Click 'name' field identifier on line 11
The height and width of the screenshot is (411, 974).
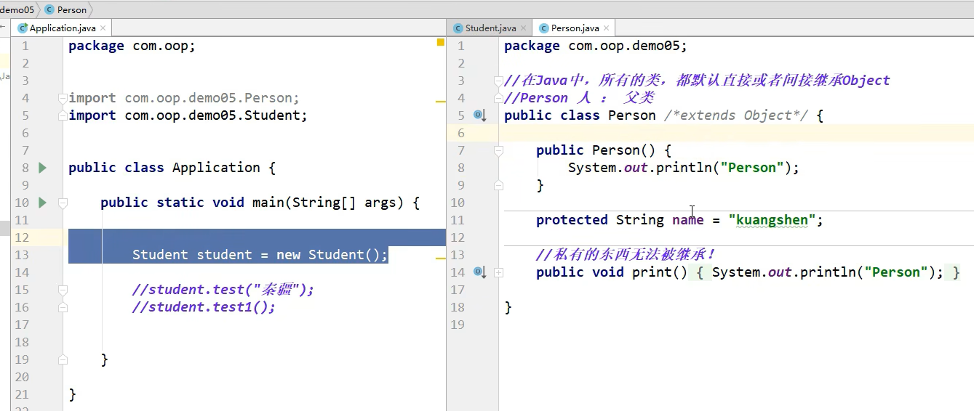(x=688, y=220)
